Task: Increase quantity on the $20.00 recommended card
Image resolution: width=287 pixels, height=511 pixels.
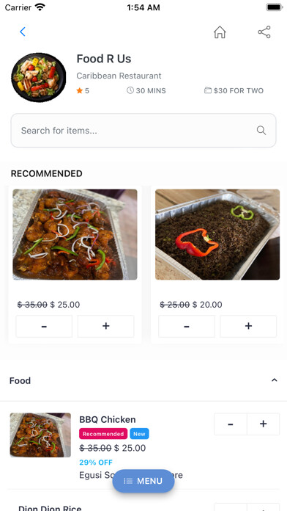Action: tap(248, 326)
